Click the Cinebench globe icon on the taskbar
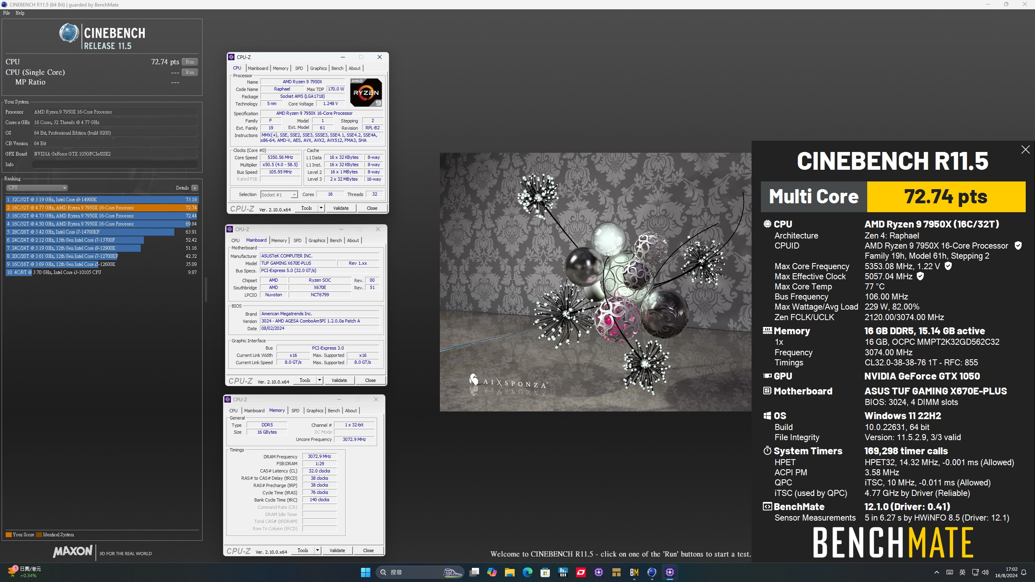This screenshot has width=1035, height=582. click(652, 572)
